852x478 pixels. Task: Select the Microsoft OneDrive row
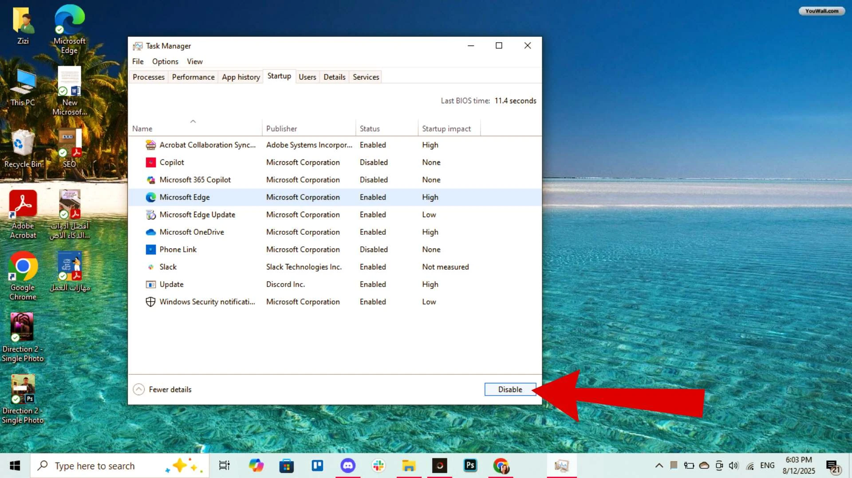click(x=335, y=232)
